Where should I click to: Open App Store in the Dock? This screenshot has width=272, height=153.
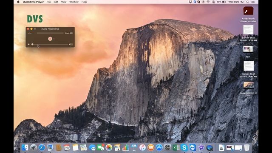tap(159, 147)
